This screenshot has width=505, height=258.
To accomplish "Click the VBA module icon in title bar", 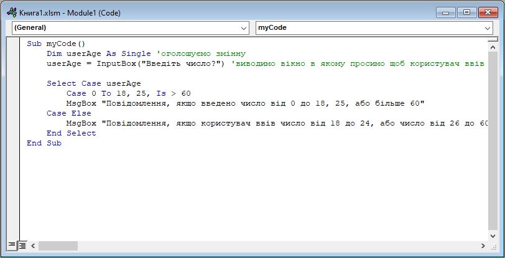I will [x=12, y=12].
